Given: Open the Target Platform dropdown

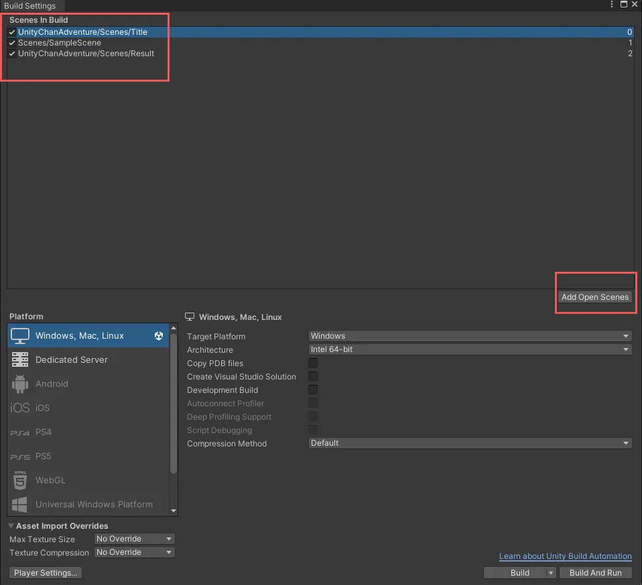Looking at the screenshot, I should coord(470,336).
